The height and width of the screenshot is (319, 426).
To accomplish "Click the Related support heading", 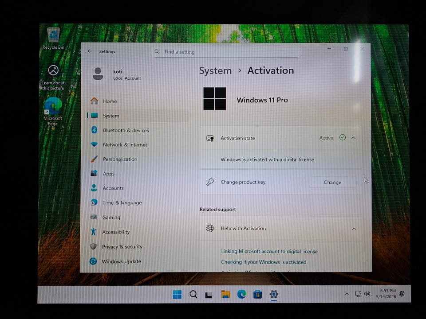I will tap(217, 210).
